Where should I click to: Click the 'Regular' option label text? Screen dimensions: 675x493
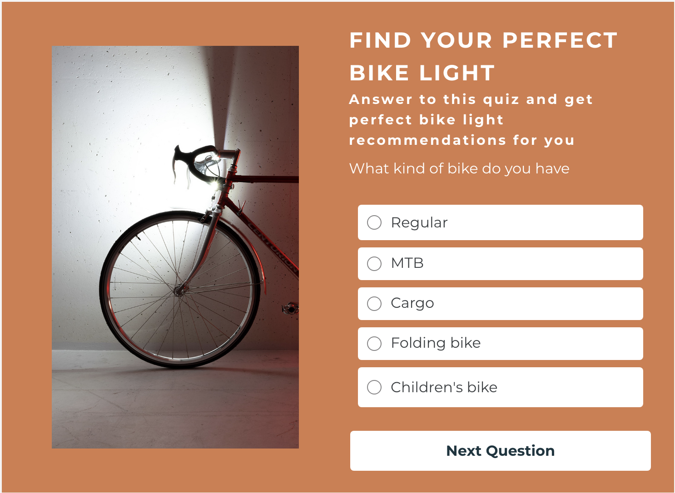tap(419, 223)
